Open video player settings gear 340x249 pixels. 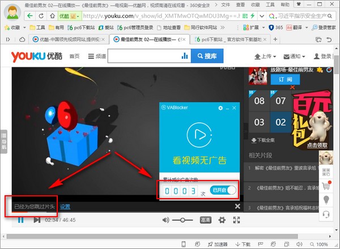(x=222, y=220)
